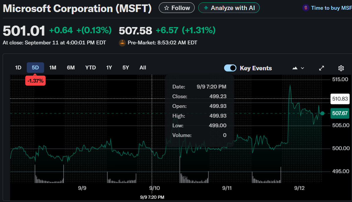Click the 9/9 7:20 PM crosshair time label
The image size is (352, 202).
(152, 197)
